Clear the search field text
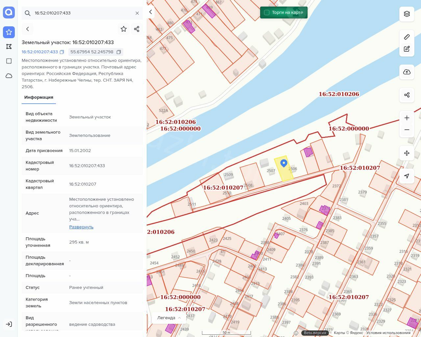This screenshot has width=421, height=337. pos(137,13)
